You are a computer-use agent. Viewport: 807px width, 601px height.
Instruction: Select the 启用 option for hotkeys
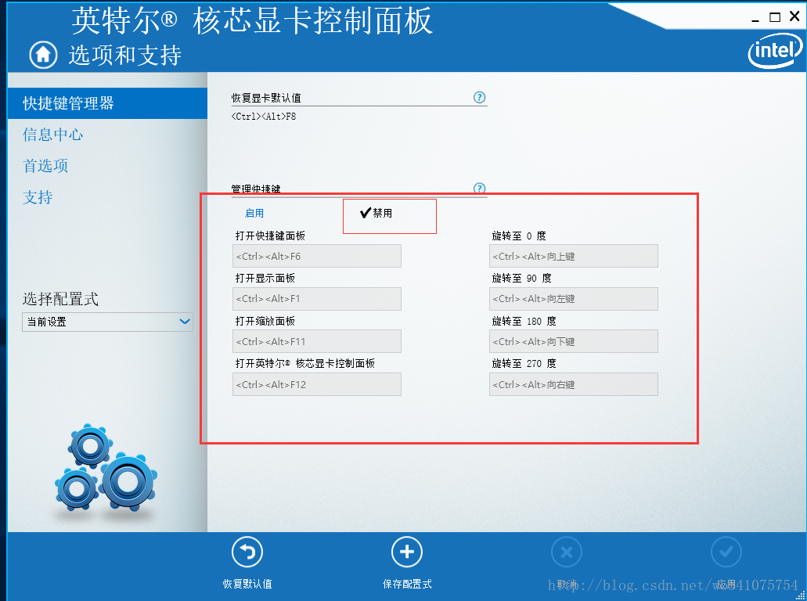click(x=254, y=213)
